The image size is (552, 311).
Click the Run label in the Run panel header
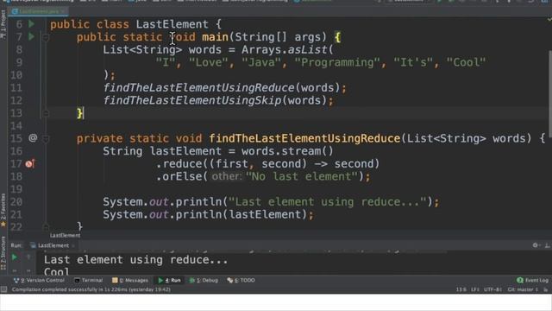(x=16, y=245)
